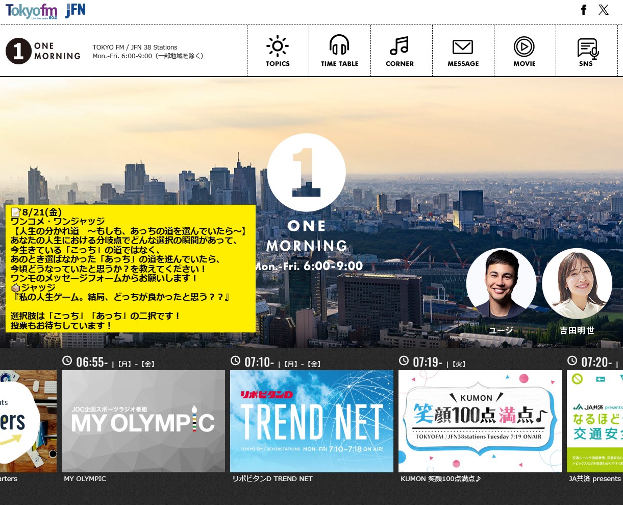Click the line 【人生の分かれ道 ～もしも、あっちの道を選んでいたら～】
The height and width of the screenshot is (505, 623).
point(129,231)
